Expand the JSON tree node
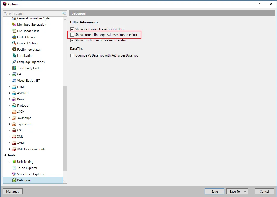Screen dimensions: 277x197 click(x=9, y=112)
